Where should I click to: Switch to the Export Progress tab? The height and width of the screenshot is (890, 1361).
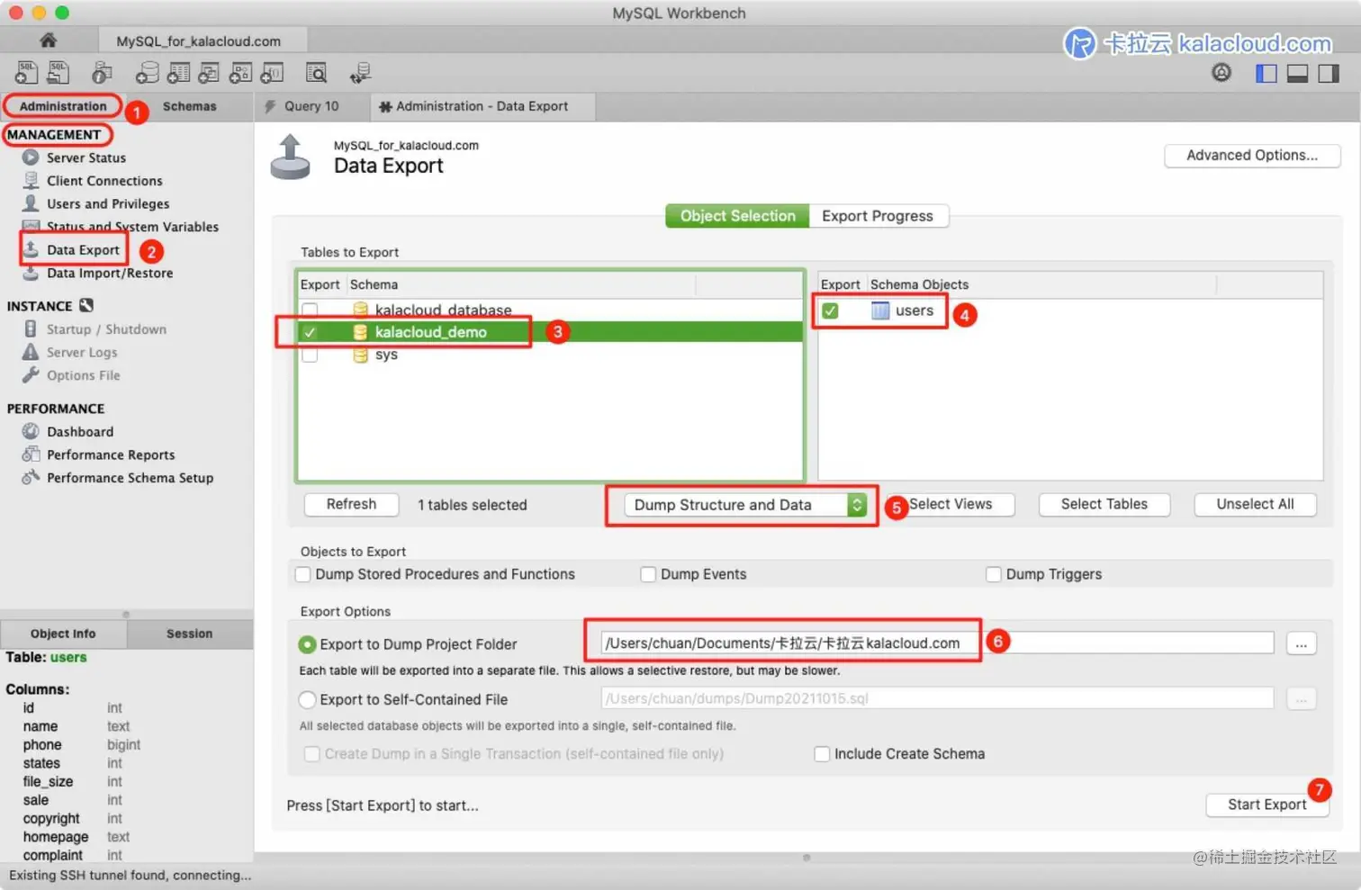pos(878,216)
